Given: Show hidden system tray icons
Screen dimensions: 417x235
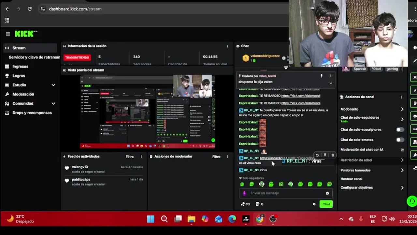Looking at the screenshot, I should [341, 219].
